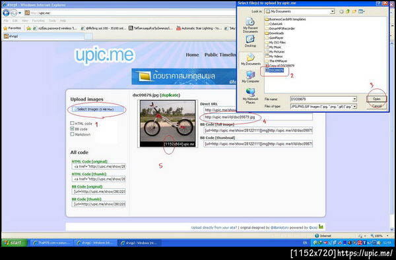Open the Automatic Stair Lighting YouTube bookmark
This screenshot has height=260, width=396.
pyautogui.click(x=199, y=28)
